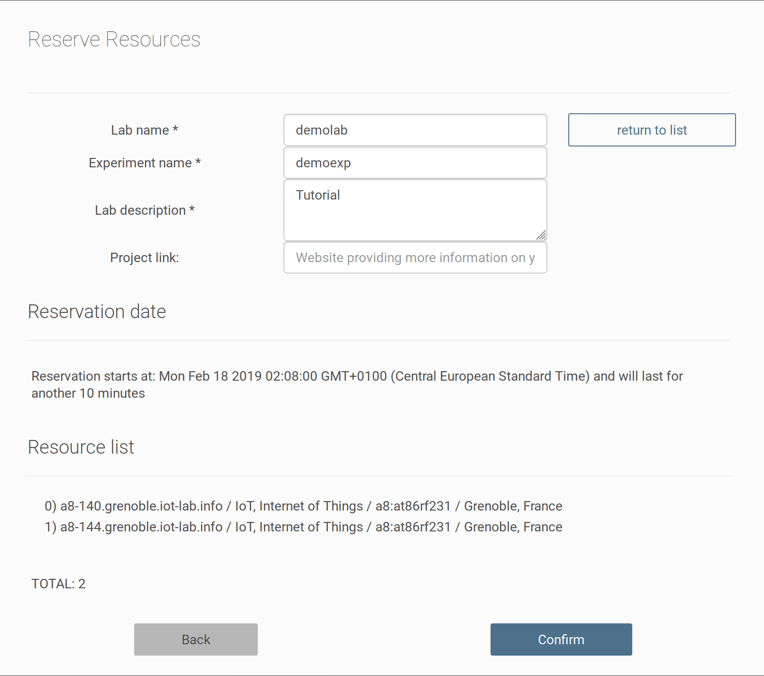The height and width of the screenshot is (676, 764).
Task: Click the 'TOTAL: 2' resource count text
Action: (58, 584)
